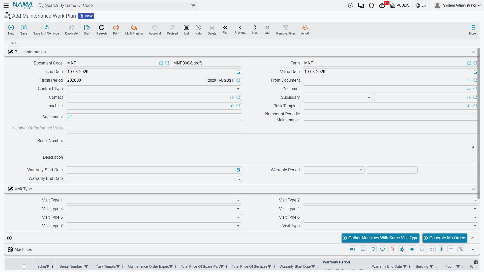Click into the Description text area

point(272,157)
